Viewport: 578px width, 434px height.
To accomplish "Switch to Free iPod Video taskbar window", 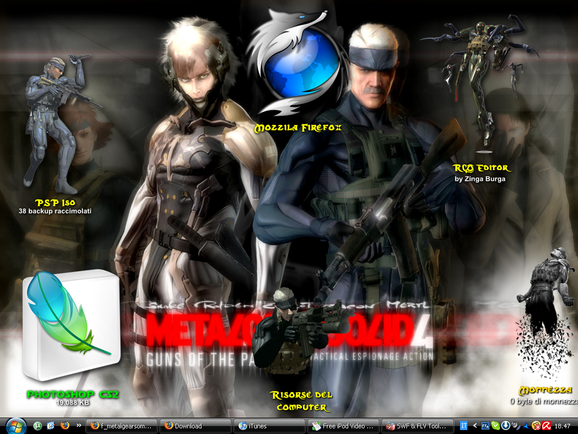I will point(343,426).
